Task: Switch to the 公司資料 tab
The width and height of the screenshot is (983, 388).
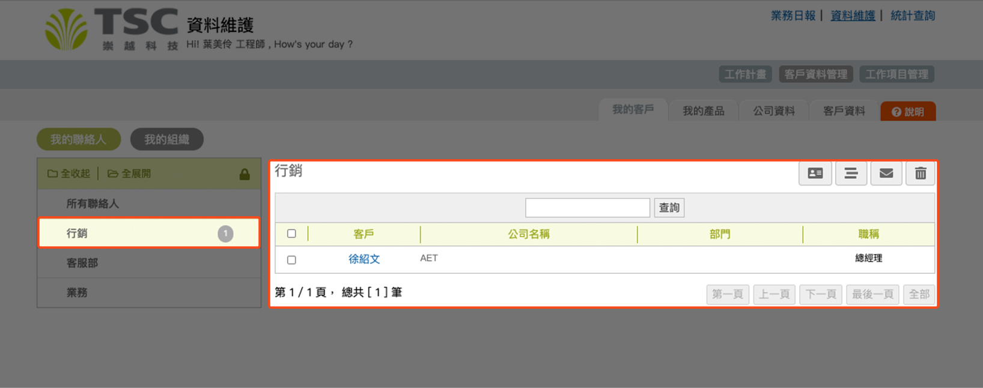Action: tap(774, 111)
